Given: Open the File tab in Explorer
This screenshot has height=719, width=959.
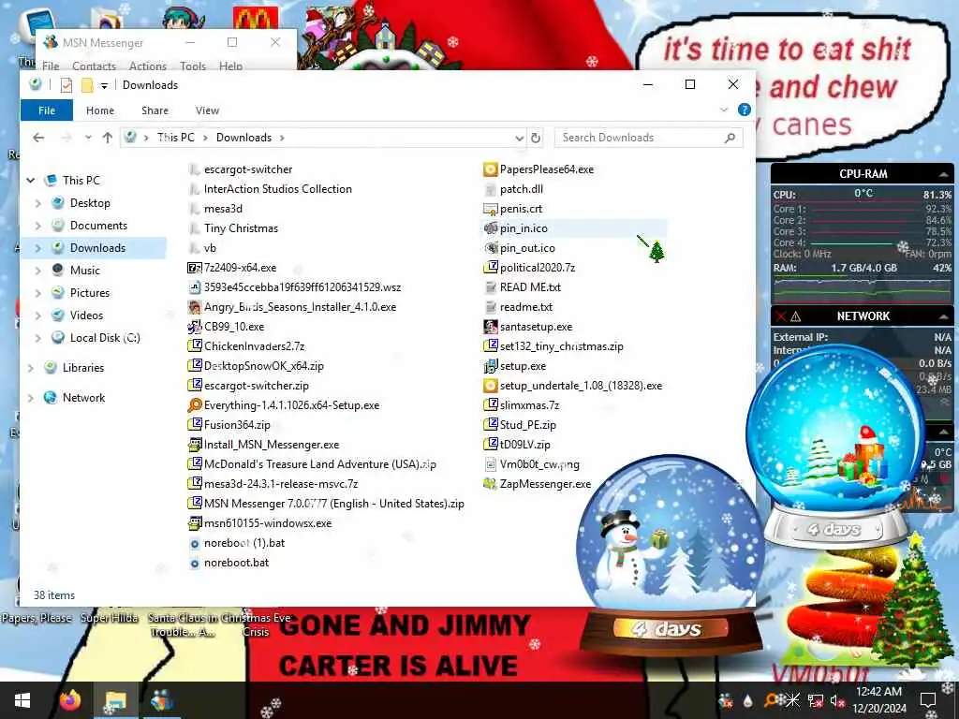Looking at the screenshot, I should pyautogui.click(x=47, y=110).
